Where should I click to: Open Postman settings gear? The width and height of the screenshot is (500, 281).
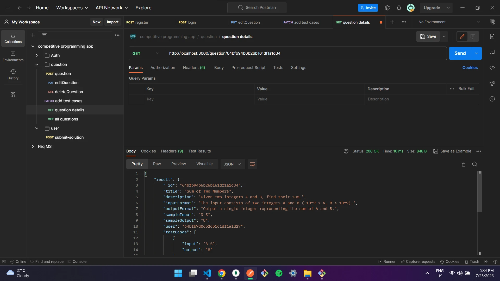387,8
